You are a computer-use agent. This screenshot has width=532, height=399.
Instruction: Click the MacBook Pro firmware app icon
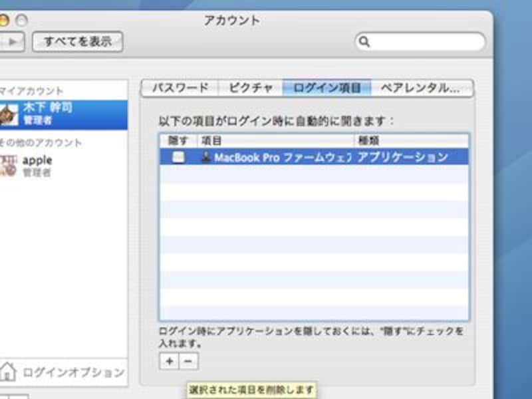206,158
